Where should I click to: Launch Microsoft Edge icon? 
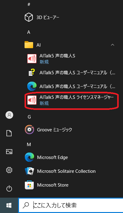[29, 157]
